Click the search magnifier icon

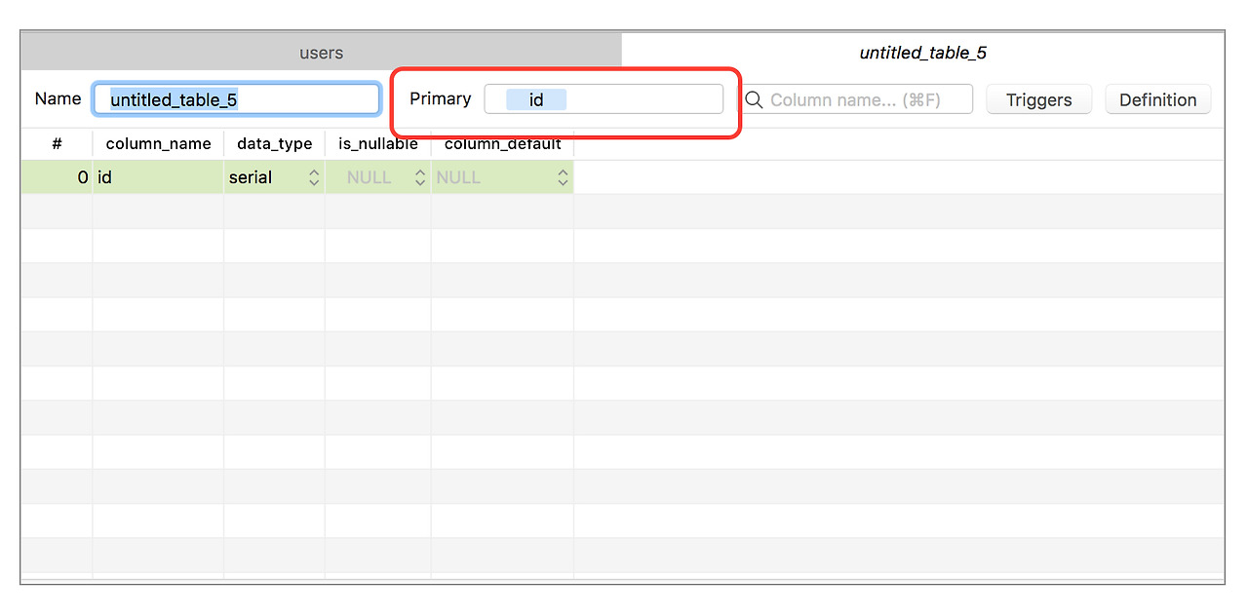point(754,99)
